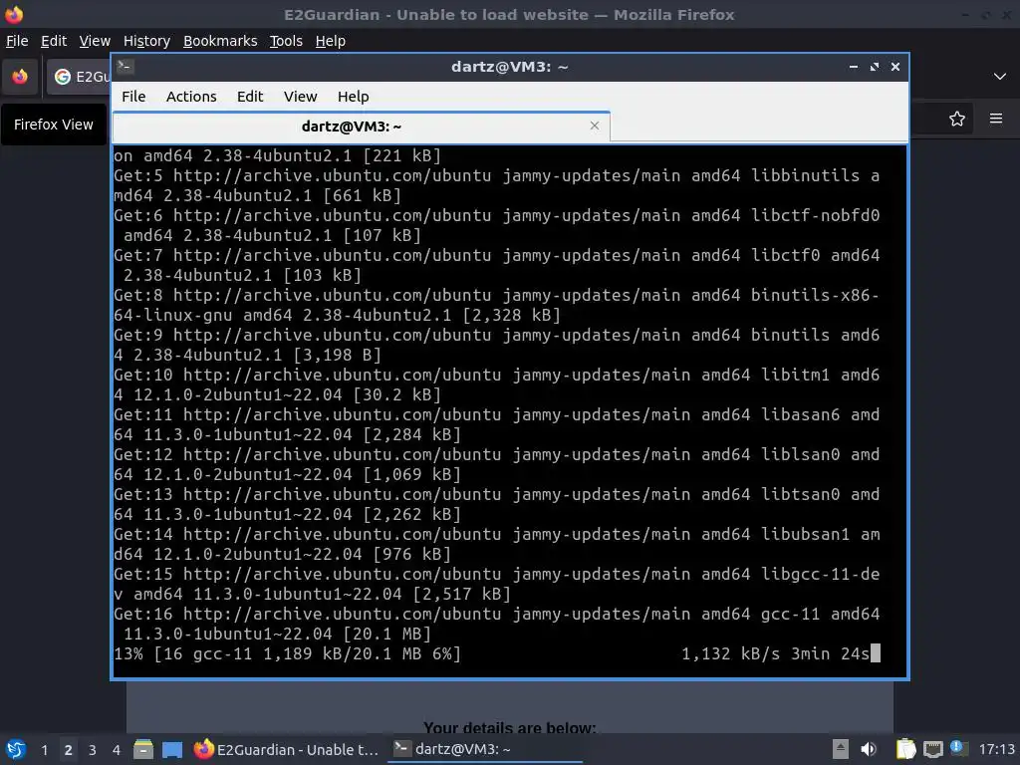Click the Get:11 libasan6 terminal line

497,424
